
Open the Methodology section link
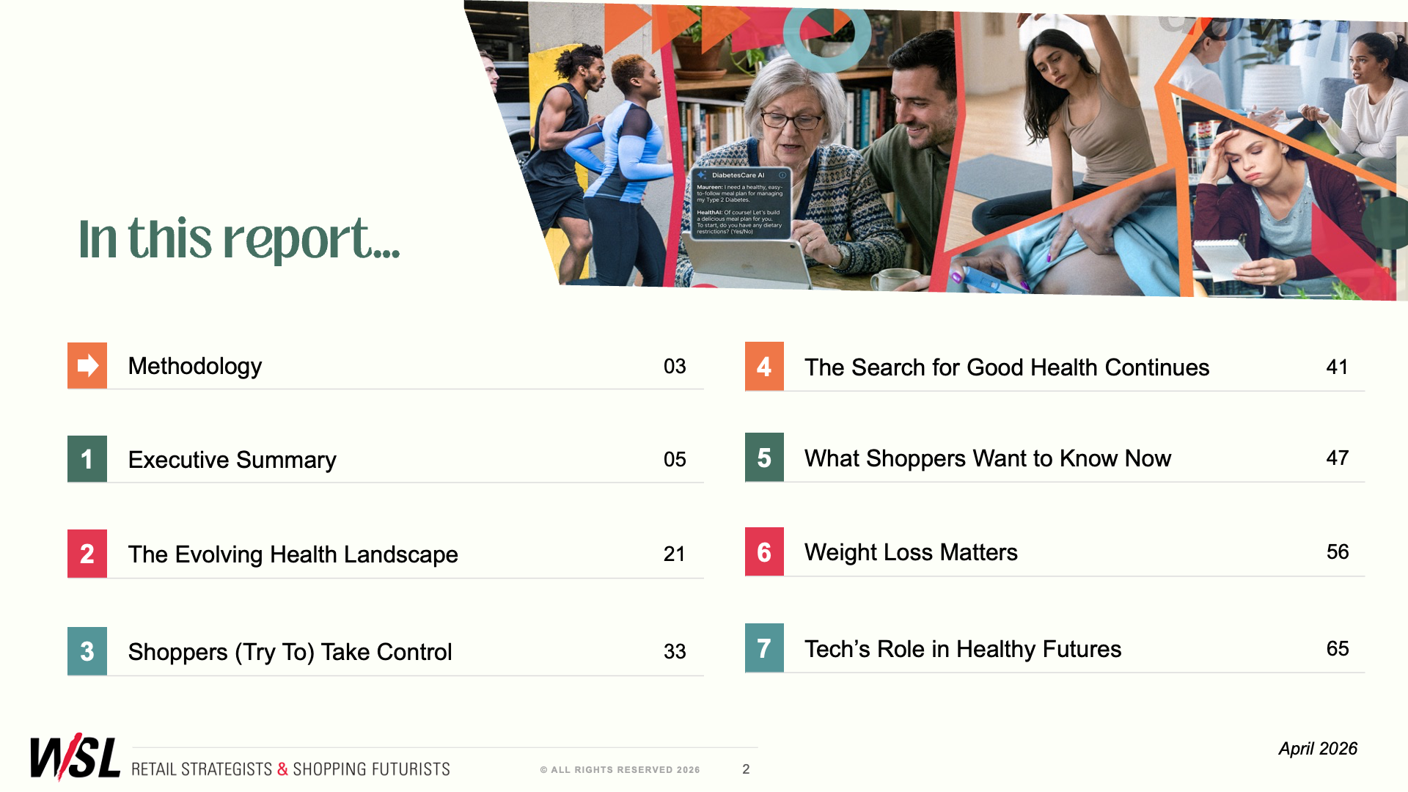[x=195, y=366]
